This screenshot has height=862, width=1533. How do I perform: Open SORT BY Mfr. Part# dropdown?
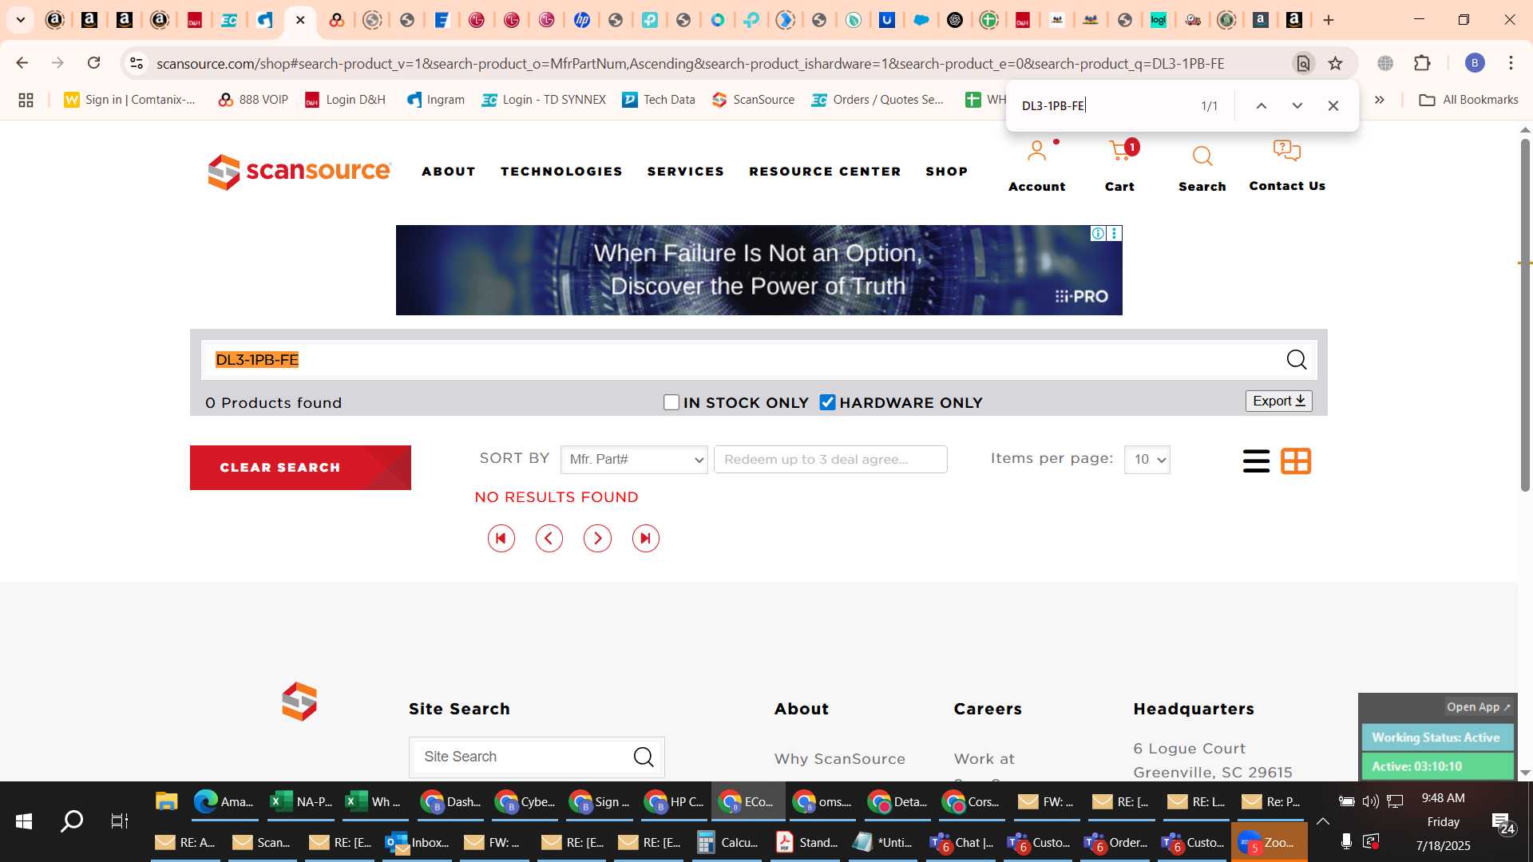(x=634, y=460)
